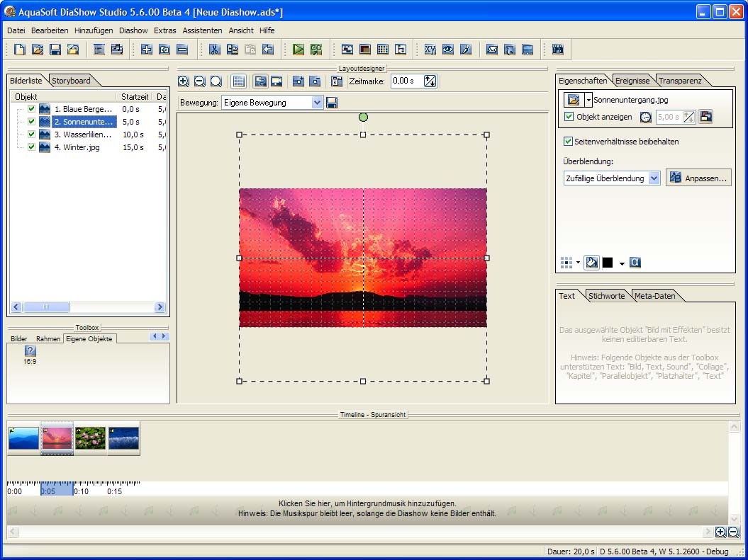
Task: Switch to the Storyboard tab
Action: tap(71, 81)
